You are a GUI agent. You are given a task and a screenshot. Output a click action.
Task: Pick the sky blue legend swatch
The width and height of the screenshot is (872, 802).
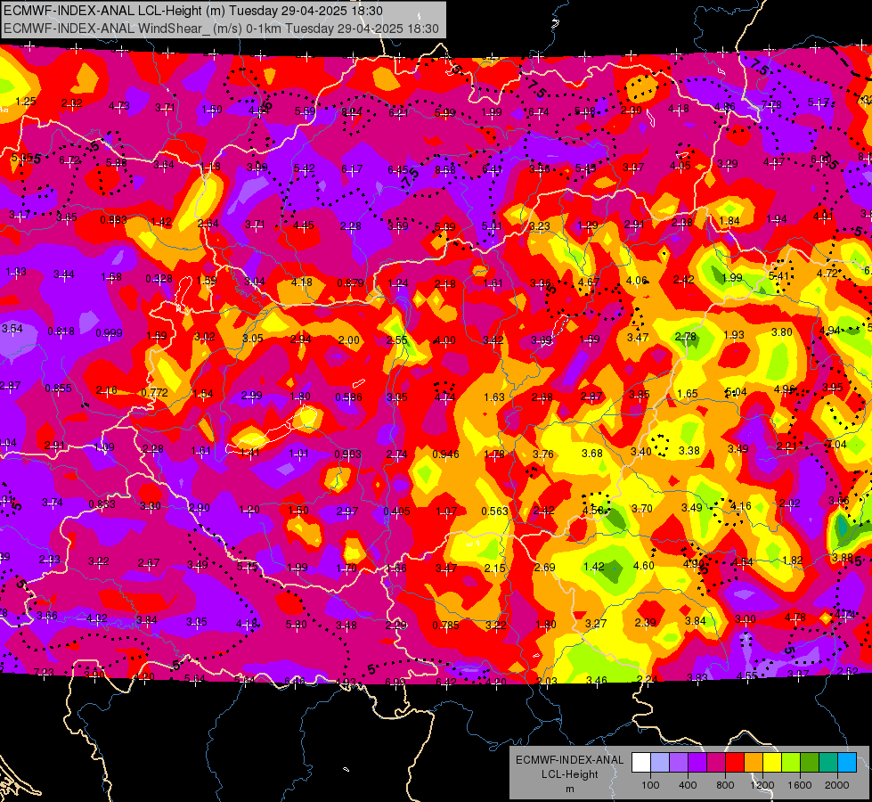tap(847, 763)
